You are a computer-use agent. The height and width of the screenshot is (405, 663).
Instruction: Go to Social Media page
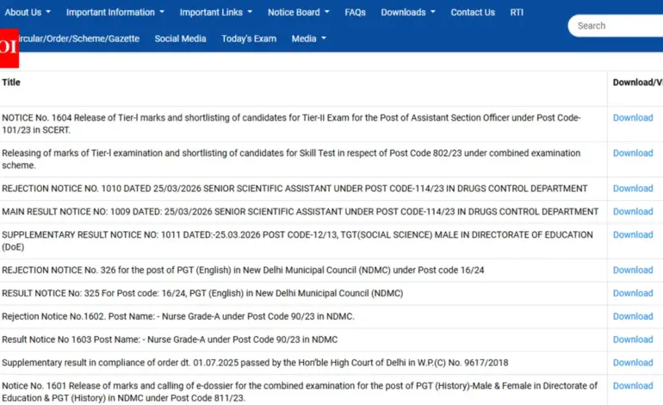(180, 39)
